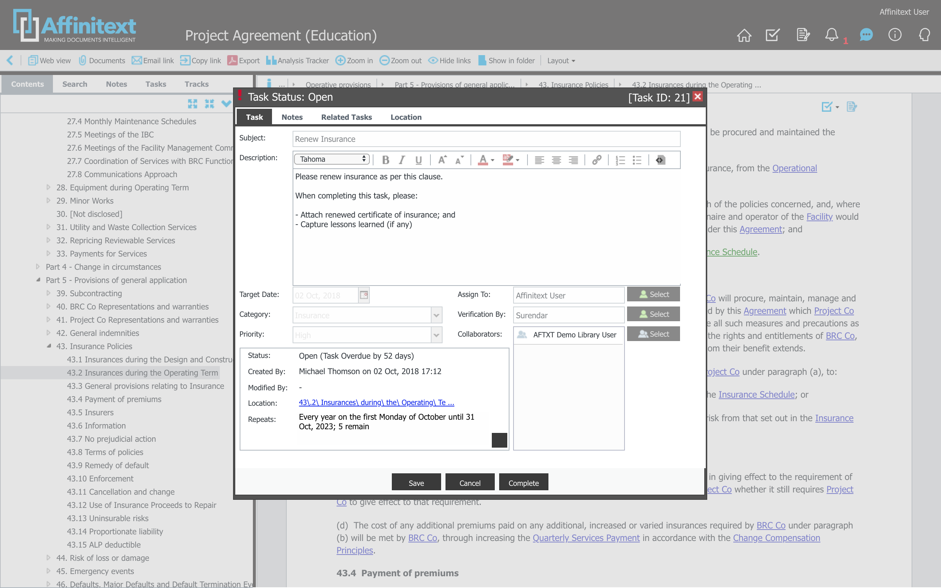Expand 44. Risk of loss or damage
Screen dimensions: 941x588
pos(48,557)
